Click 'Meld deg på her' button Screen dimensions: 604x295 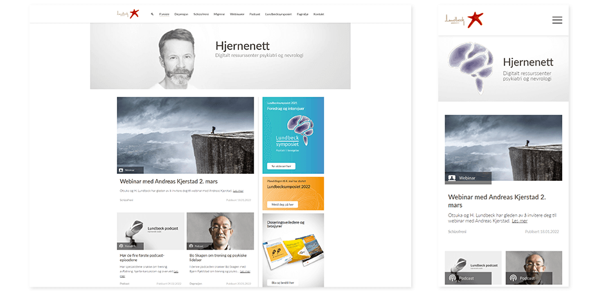coord(282,205)
